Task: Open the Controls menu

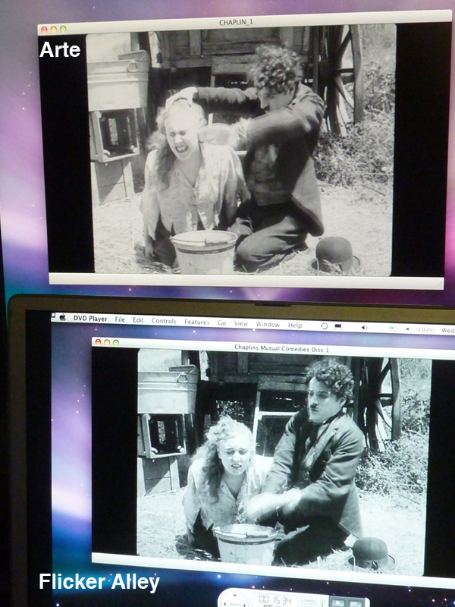Action: point(164,320)
